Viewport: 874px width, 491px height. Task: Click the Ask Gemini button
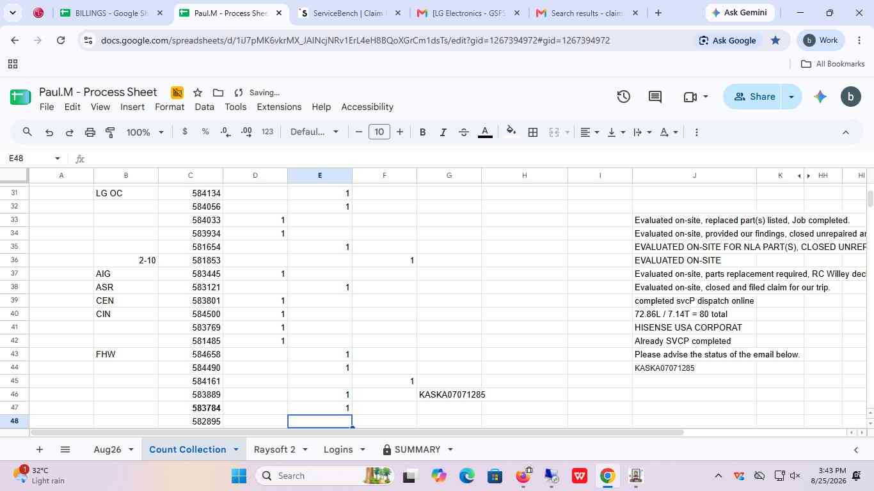[740, 13]
